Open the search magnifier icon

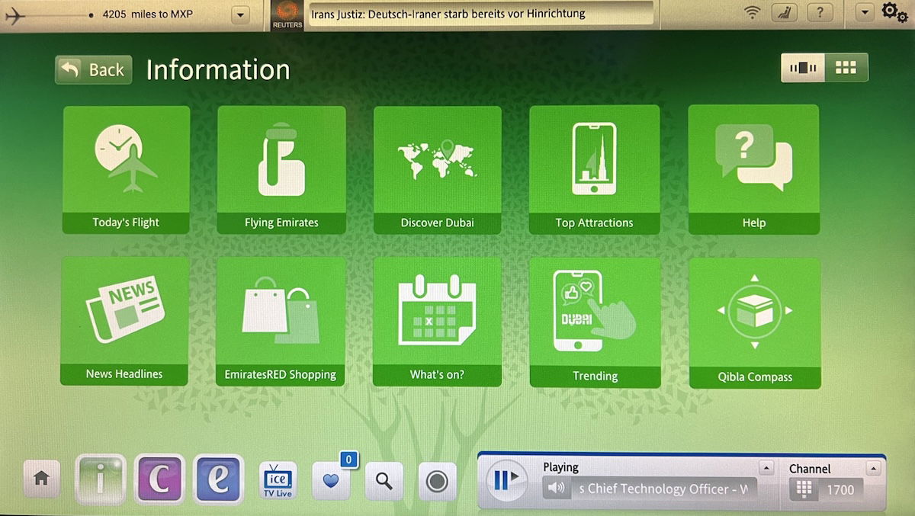click(x=384, y=481)
